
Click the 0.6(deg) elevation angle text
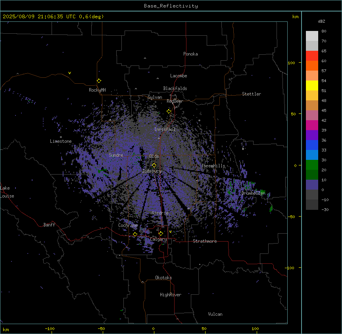(x=91, y=17)
